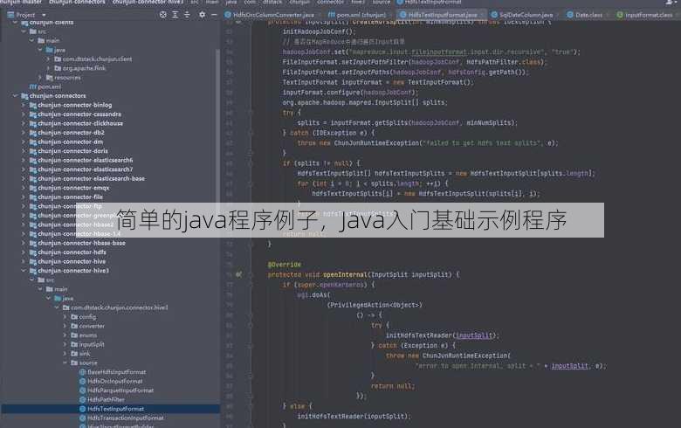This screenshot has height=428, width=681.
Task: Click the Collapse All icon in Project panel
Action: click(x=187, y=14)
